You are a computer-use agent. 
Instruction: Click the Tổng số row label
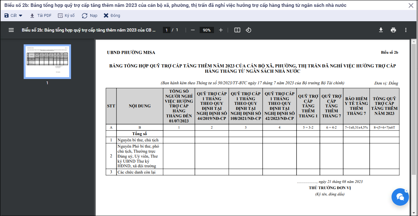pyautogui.click(x=140, y=134)
